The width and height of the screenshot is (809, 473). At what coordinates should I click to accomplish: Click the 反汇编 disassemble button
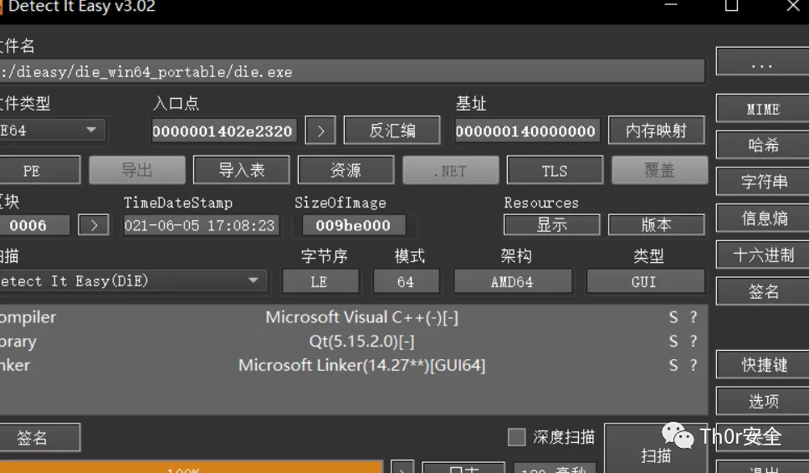(x=392, y=130)
